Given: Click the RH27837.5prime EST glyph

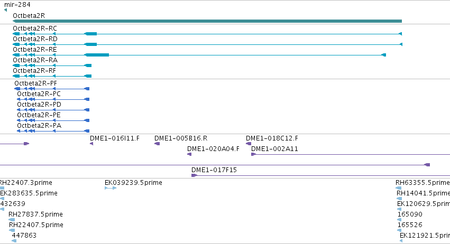Looking at the screenshot, I should click(x=12, y=220).
